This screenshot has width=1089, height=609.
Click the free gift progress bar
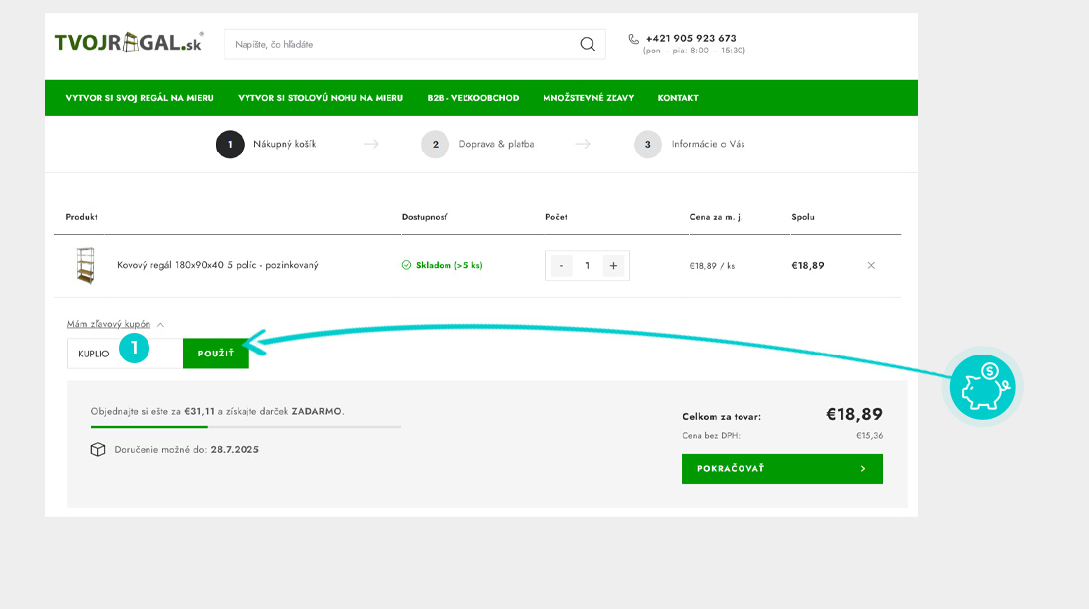tap(246, 427)
